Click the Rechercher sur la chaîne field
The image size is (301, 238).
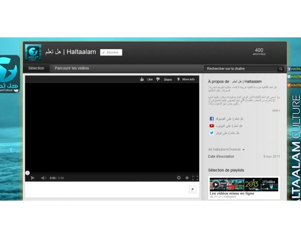(241, 69)
